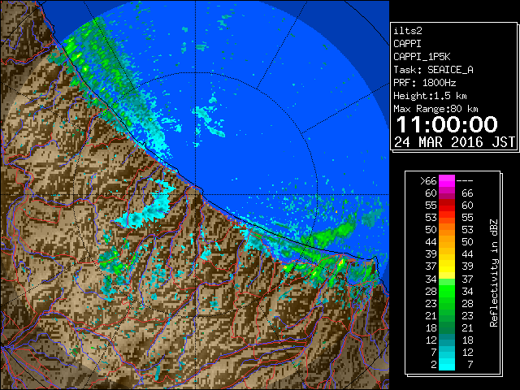This screenshot has width=520, height=390.
Task: Click the '24 MAR 2016 JST' date
Action: click(454, 142)
